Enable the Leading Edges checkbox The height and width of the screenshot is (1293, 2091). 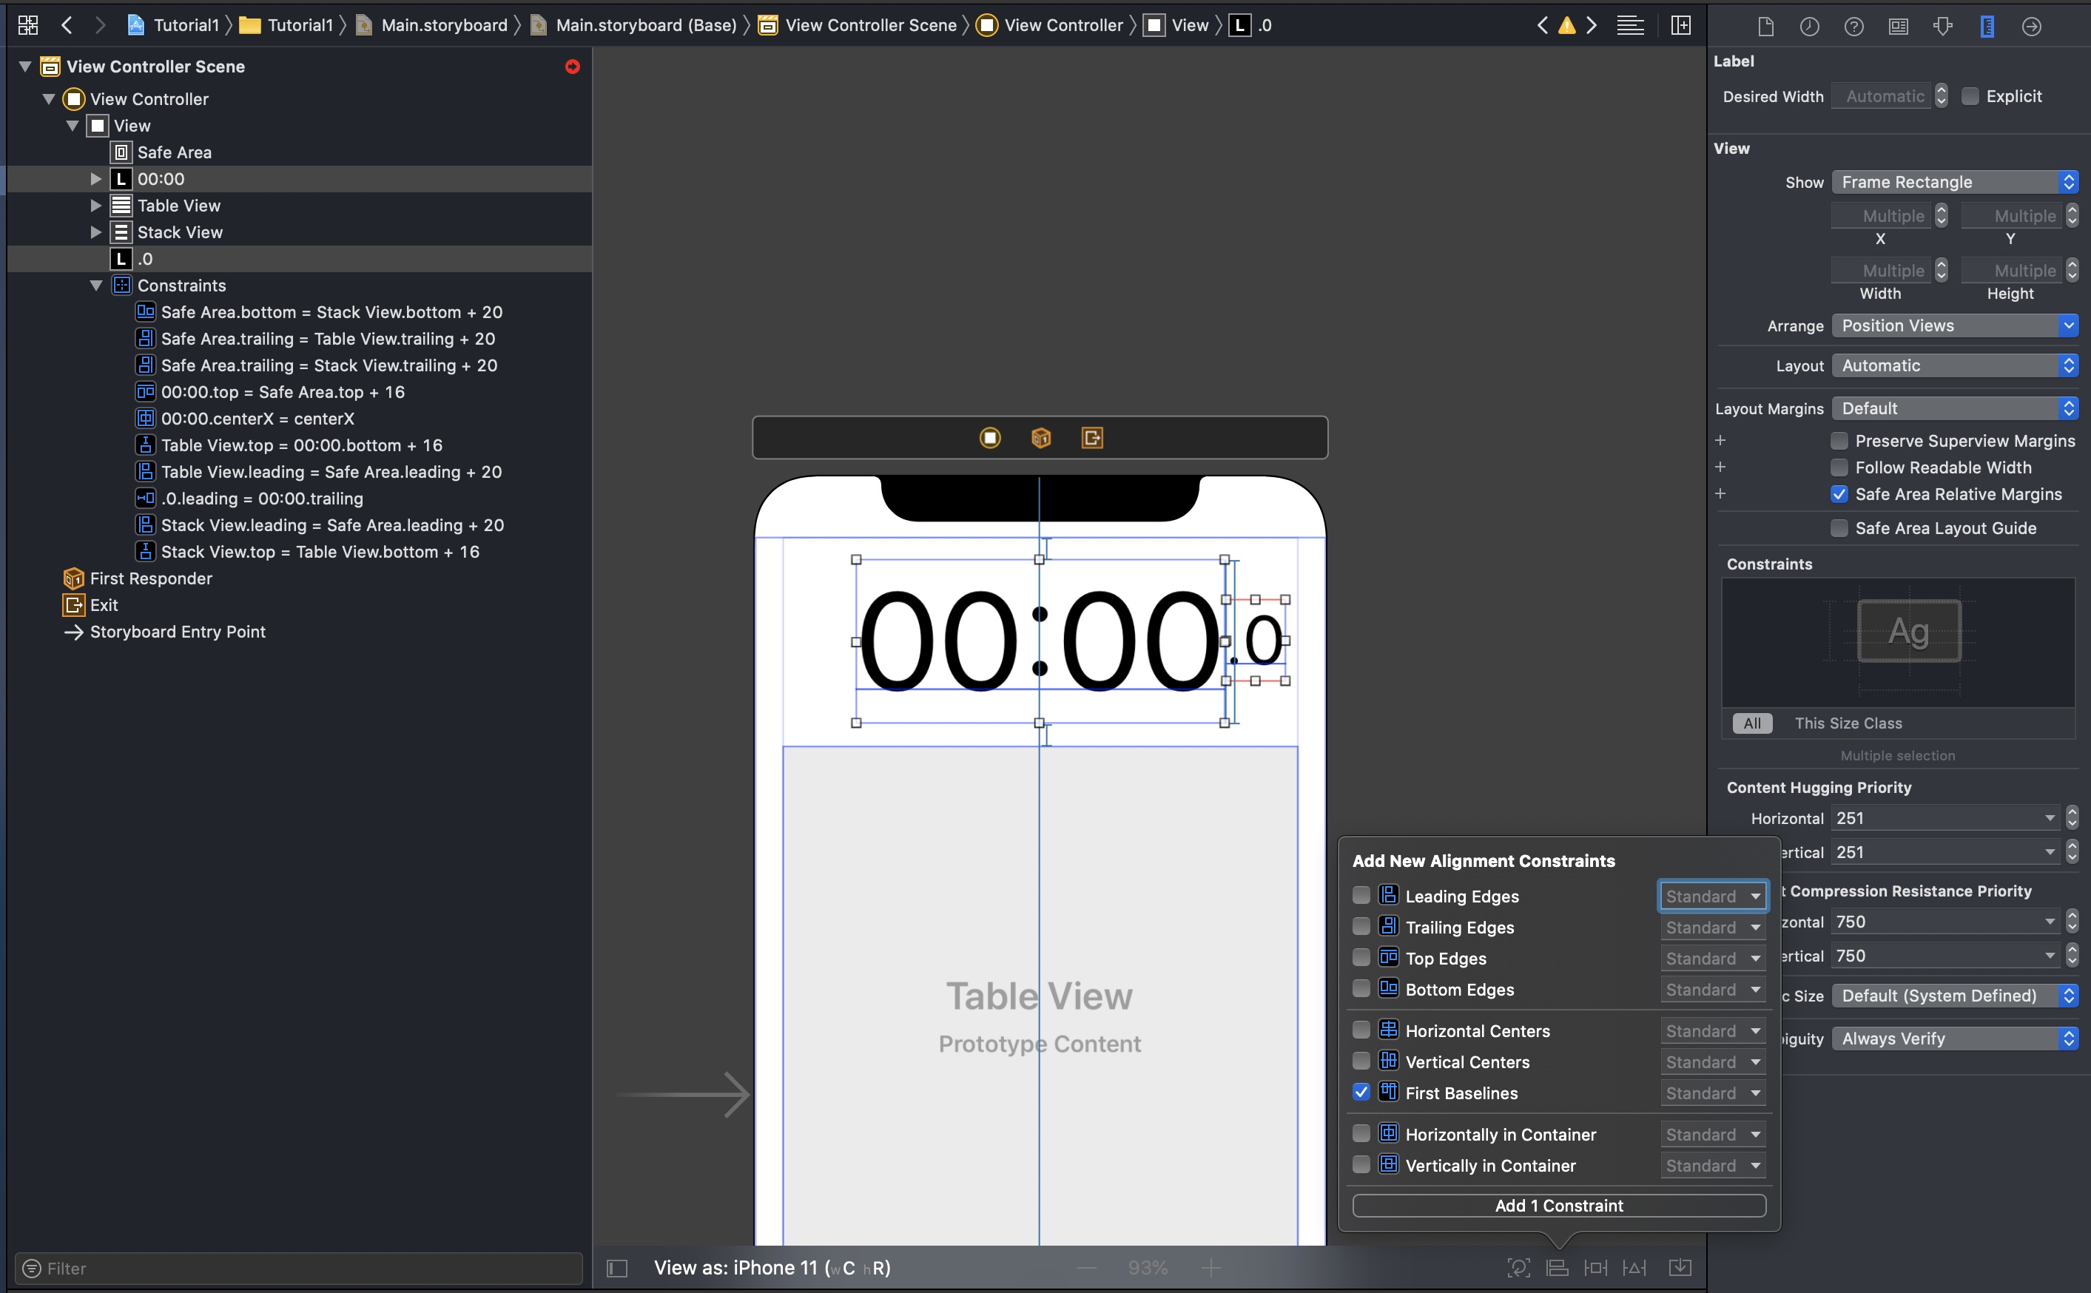tap(1361, 895)
